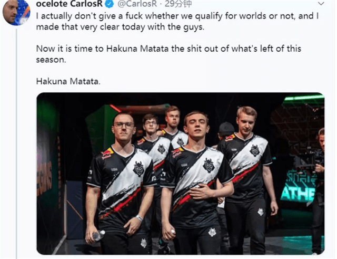Screen dimensions: 337x259
Task: Click the front player wearing glasses in photo
Action: point(122,183)
